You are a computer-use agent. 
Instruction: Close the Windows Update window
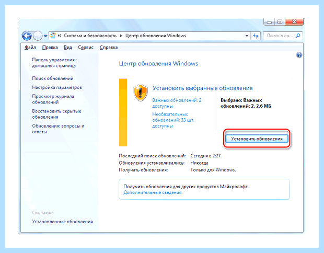tap(294, 22)
